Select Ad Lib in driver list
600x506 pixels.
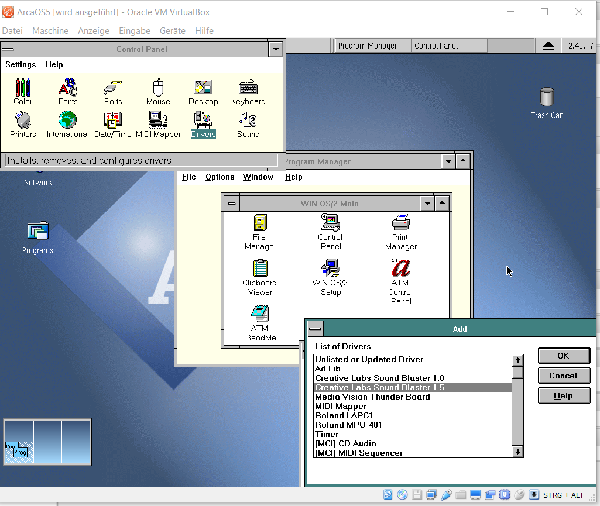[413, 369]
